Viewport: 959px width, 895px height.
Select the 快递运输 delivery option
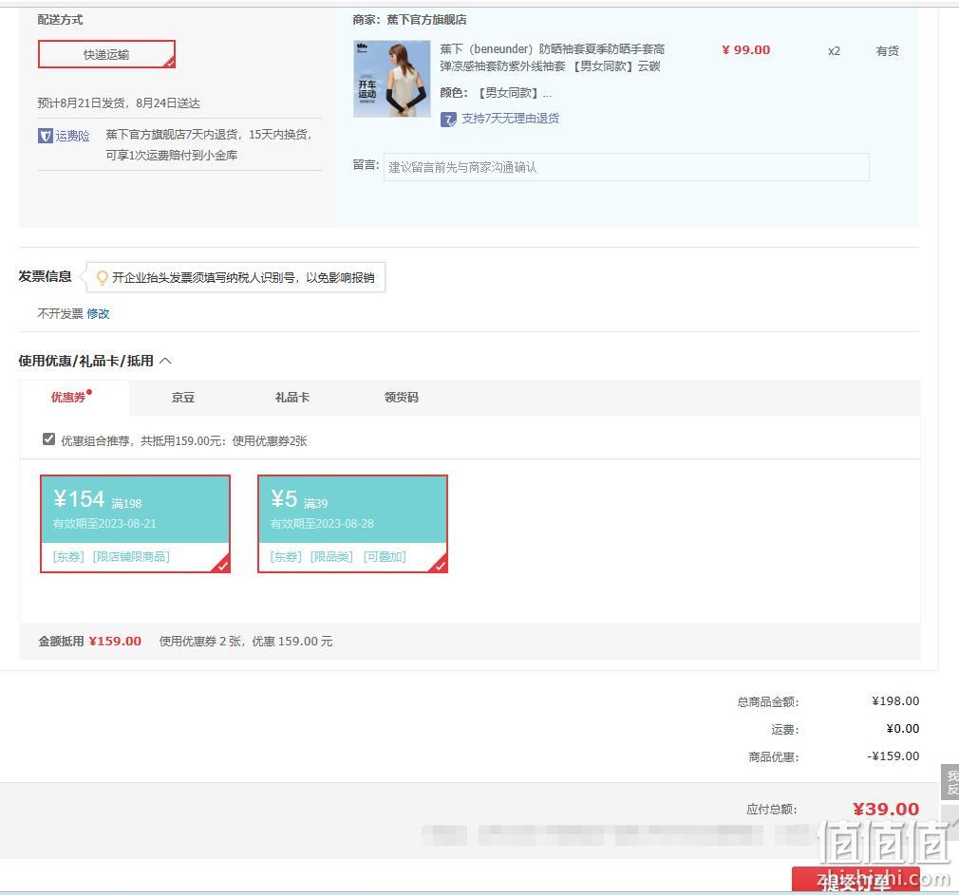coord(106,54)
